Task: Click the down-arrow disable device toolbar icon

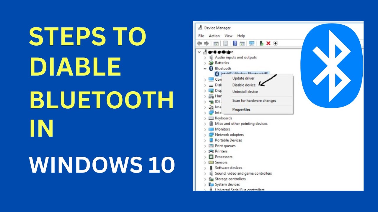Action: click(276, 43)
